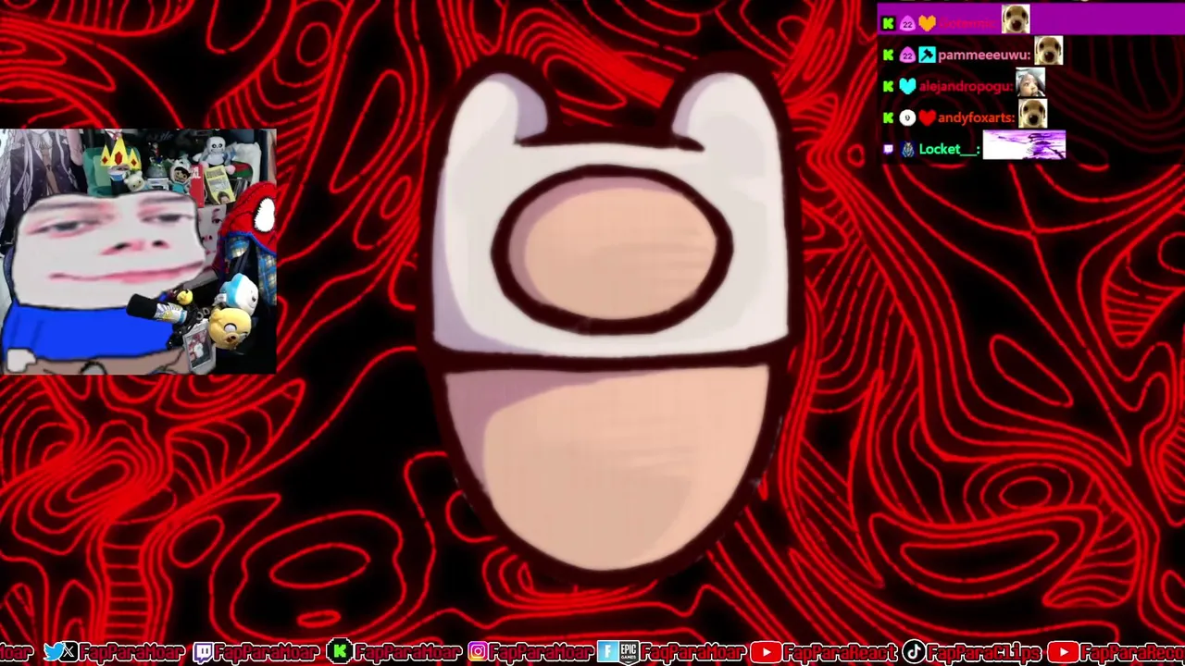Click the green Kick logo in the ticker
This screenshot has height=666, width=1185.
click(339, 652)
